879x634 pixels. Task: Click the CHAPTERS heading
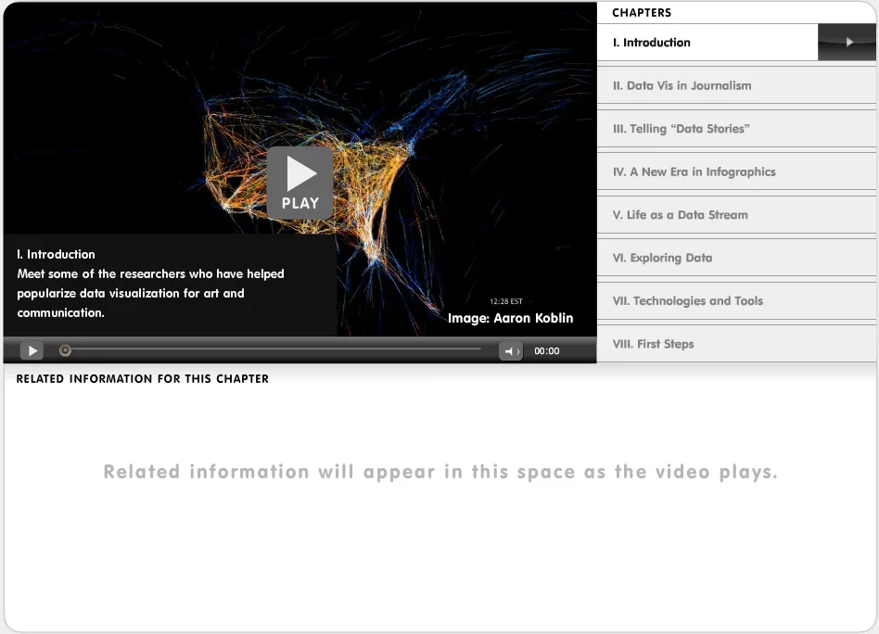tap(642, 12)
